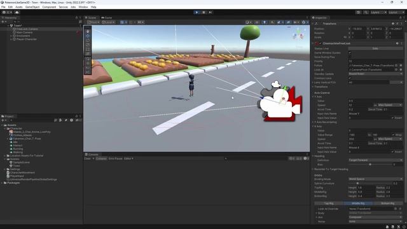Screen dimensions: 407x229
Task: Open the Pivot mode dropdown
Action: (93, 22)
